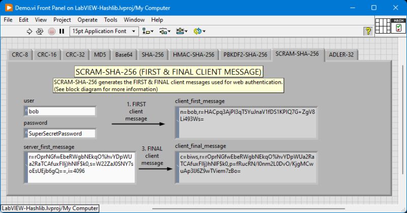Select the SCRAM-SHA-256 tab
The width and height of the screenshot is (407, 213).
pos(297,54)
